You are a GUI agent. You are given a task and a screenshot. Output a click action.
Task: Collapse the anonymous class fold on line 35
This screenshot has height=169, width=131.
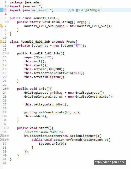[8, 136]
